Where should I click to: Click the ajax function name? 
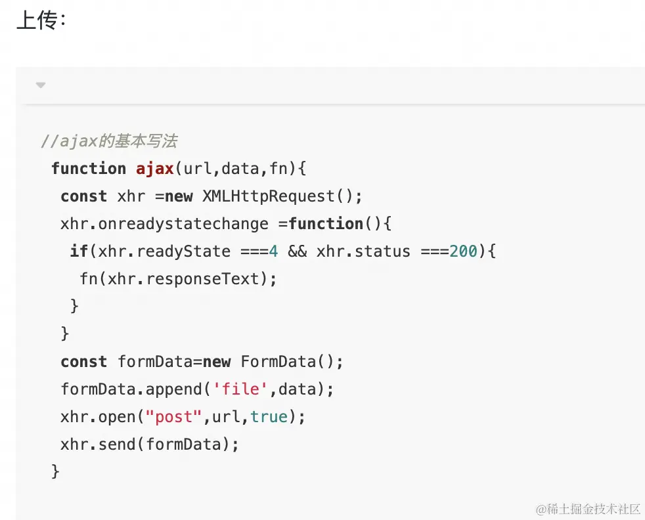coord(154,169)
